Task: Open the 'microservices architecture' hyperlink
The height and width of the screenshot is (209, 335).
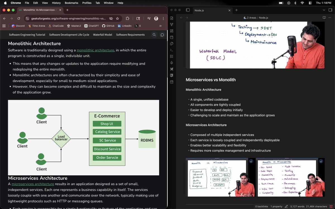Action: 33,184
